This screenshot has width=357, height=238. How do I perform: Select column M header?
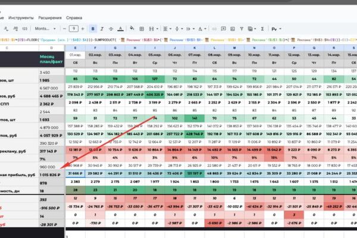click(234, 48)
